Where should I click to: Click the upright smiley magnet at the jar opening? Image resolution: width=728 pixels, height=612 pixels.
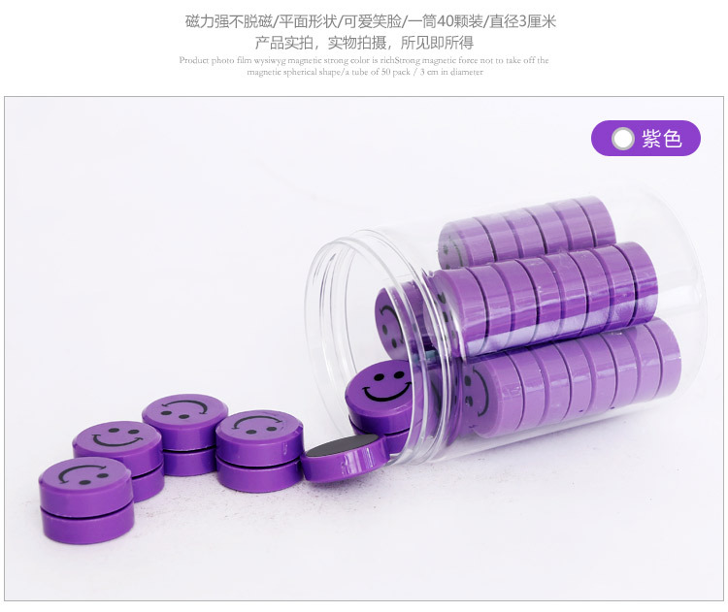[380, 389]
